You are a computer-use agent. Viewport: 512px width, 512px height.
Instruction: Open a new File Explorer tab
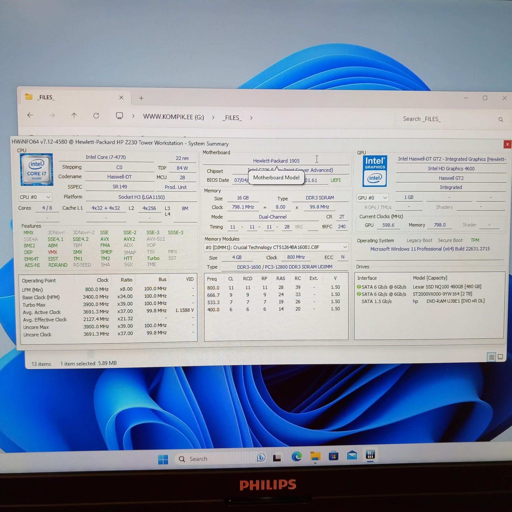(x=142, y=98)
